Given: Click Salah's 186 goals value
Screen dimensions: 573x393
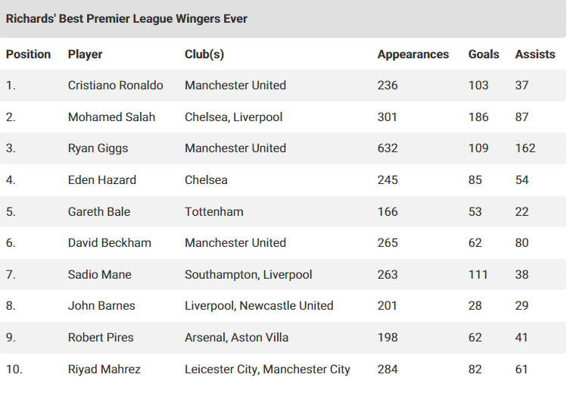Looking at the screenshot, I should coord(478,117).
